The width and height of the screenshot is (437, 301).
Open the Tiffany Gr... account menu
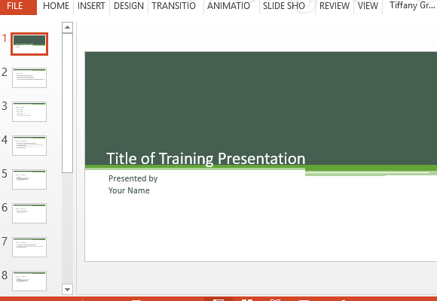[x=412, y=5]
